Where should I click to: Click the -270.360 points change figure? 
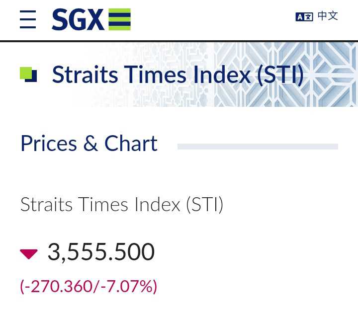pos(59,286)
